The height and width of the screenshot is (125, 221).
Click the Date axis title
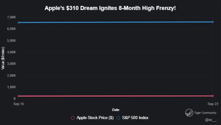115,110
